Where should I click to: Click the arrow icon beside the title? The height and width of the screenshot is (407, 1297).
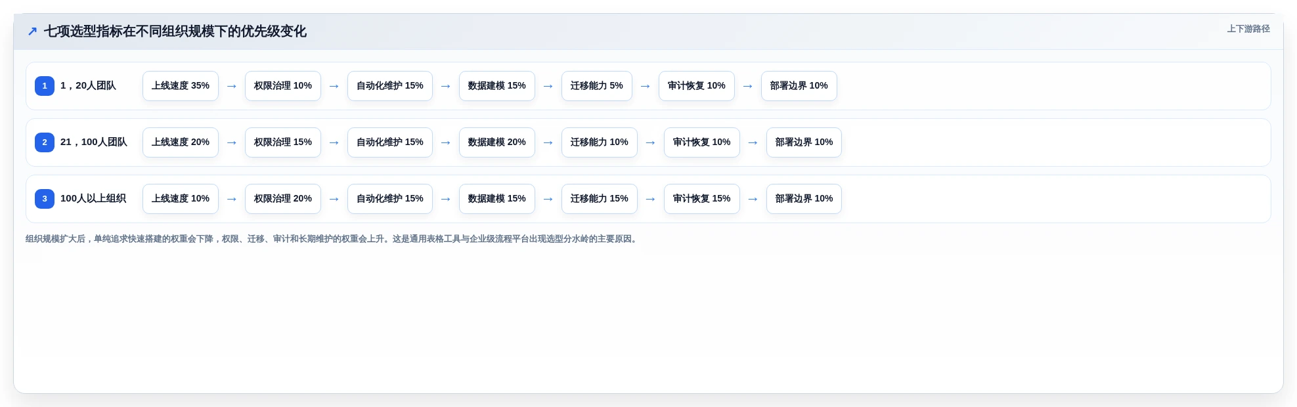32,32
